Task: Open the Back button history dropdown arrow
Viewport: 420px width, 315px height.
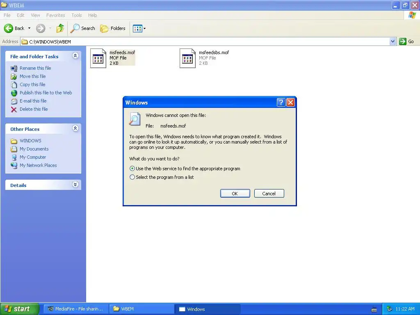Action: coord(29,28)
